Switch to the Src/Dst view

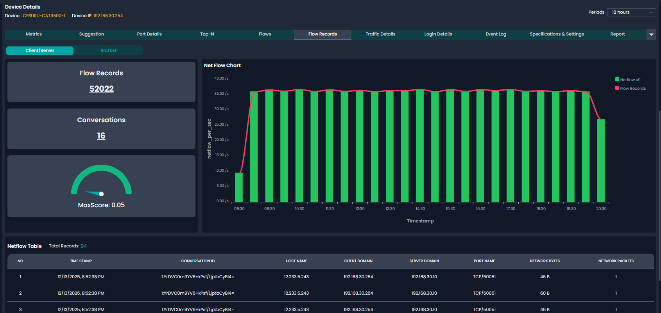click(x=108, y=50)
